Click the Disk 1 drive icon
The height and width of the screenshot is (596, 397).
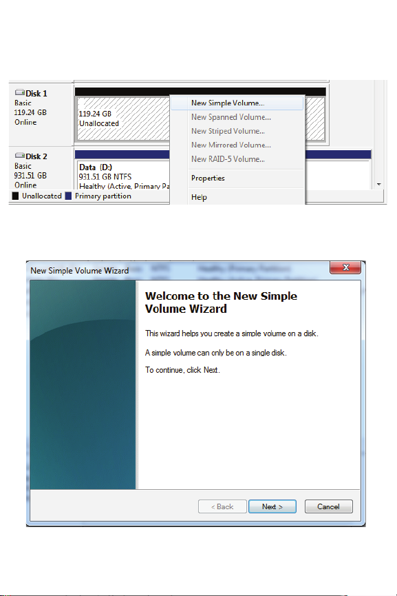(20, 92)
